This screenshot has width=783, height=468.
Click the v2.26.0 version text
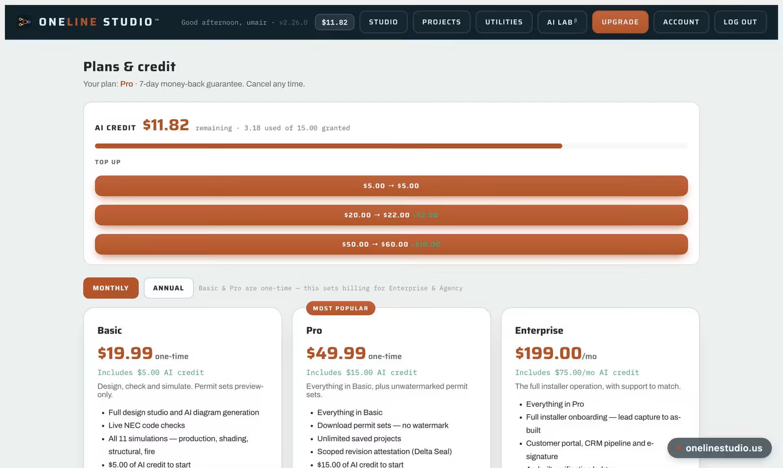point(293,22)
